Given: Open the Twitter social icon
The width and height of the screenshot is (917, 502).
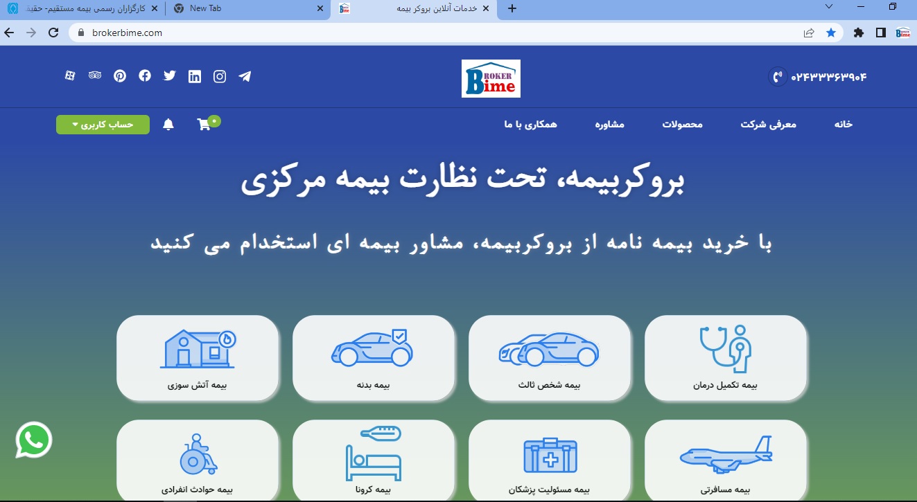Looking at the screenshot, I should click(x=170, y=75).
